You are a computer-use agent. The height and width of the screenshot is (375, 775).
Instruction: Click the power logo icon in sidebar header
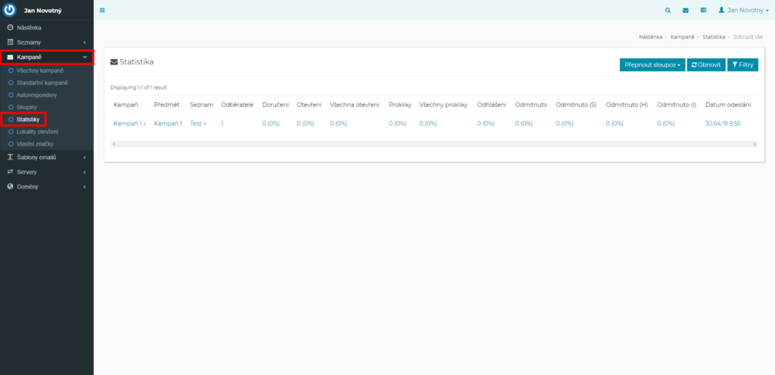tap(10, 10)
